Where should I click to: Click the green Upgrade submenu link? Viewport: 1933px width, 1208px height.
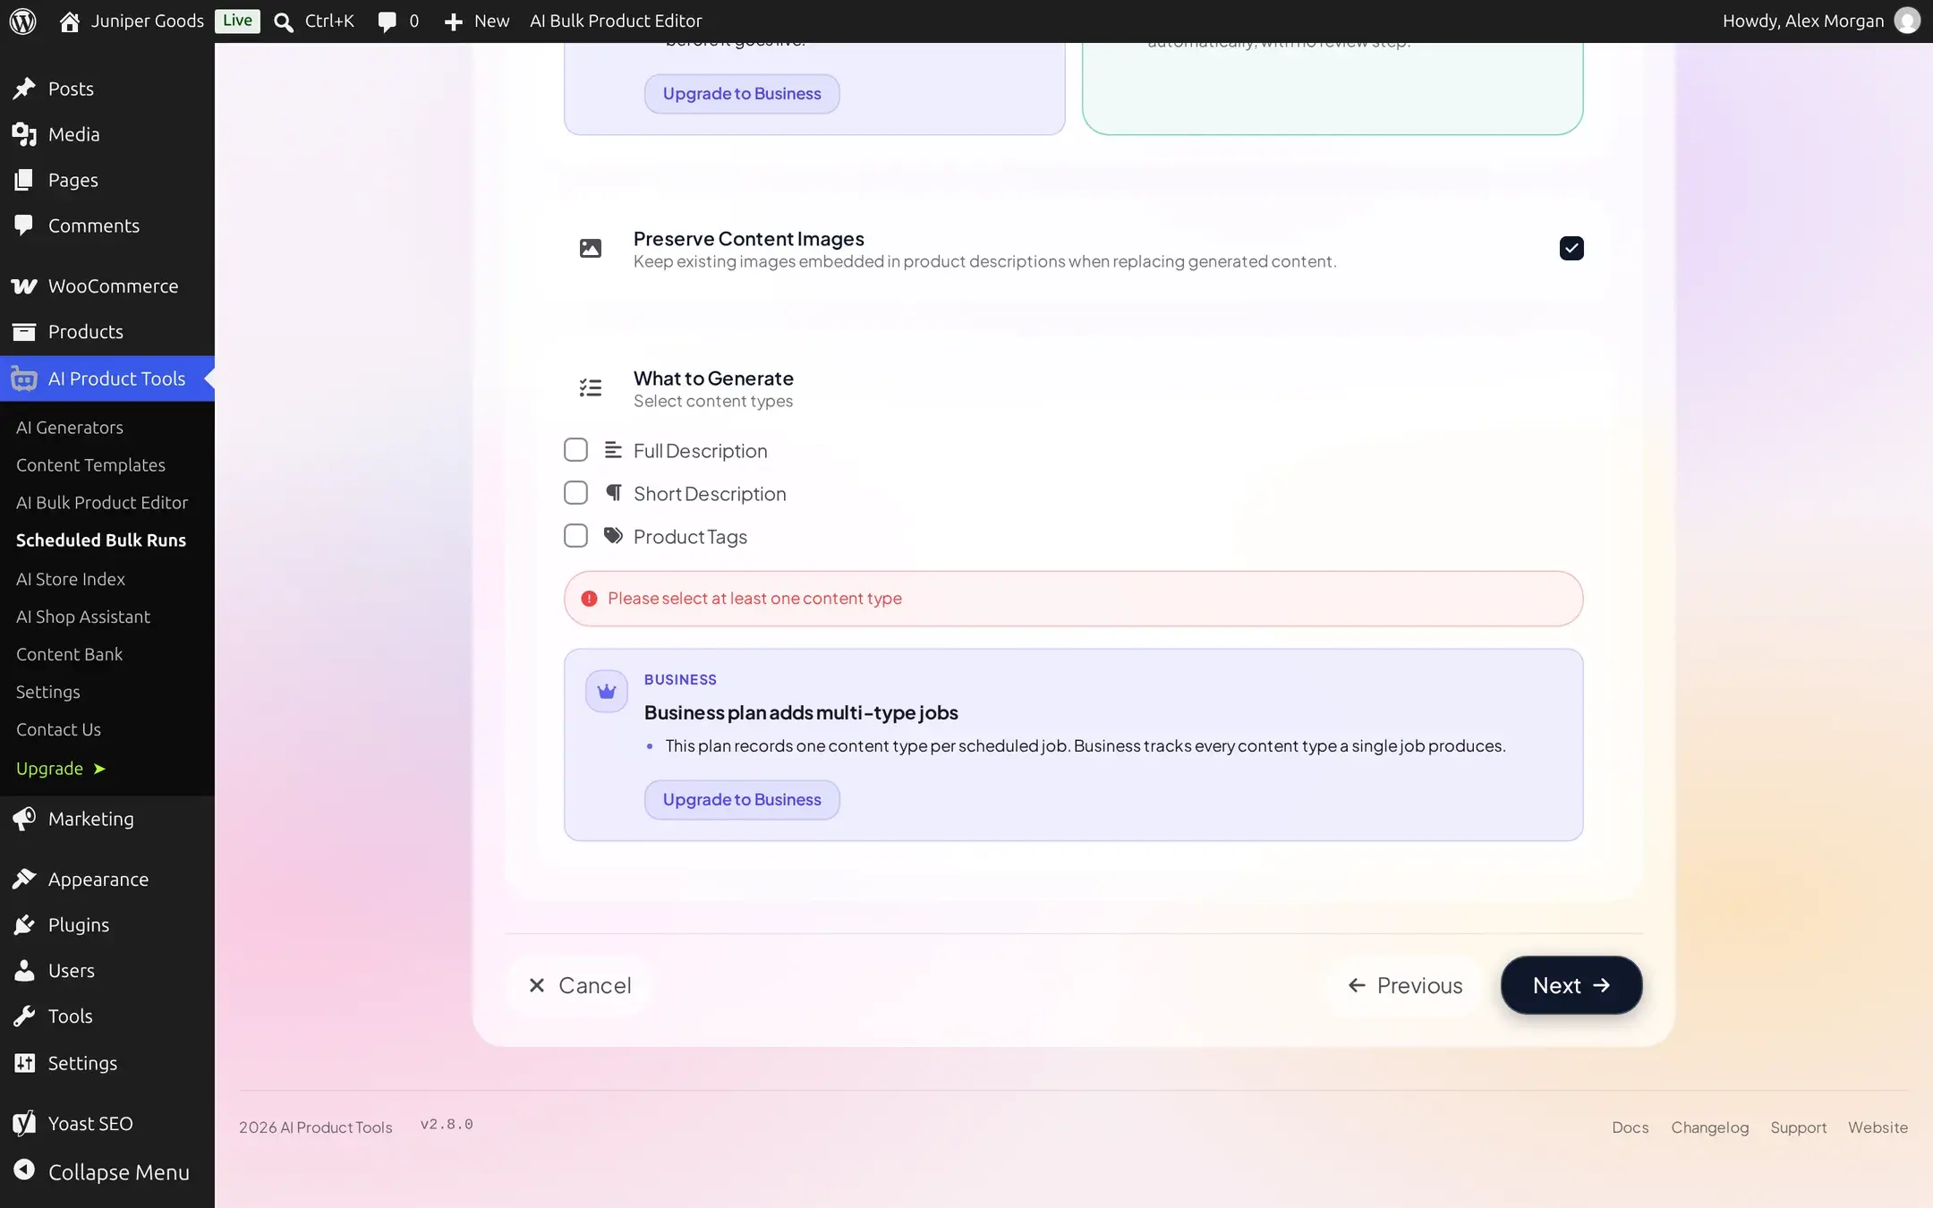[60, 769]
